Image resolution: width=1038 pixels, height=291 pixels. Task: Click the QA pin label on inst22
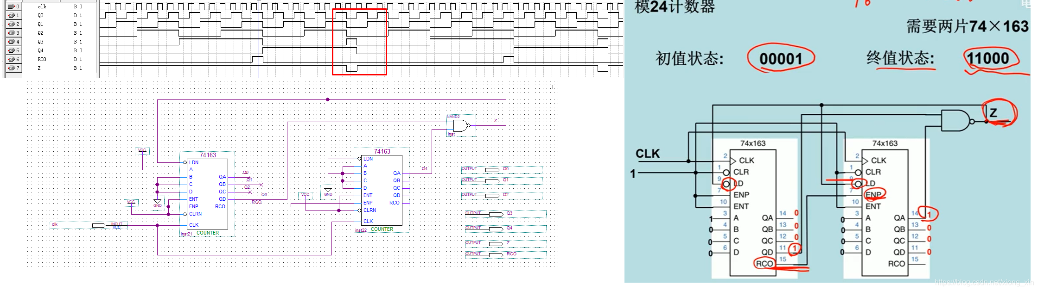pyautogui.click(x=396, y=173)
